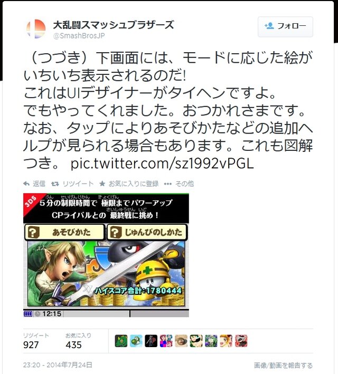Retweet using the リツイート icon
This screenshot has width=338, height=374.
(55, 184)
